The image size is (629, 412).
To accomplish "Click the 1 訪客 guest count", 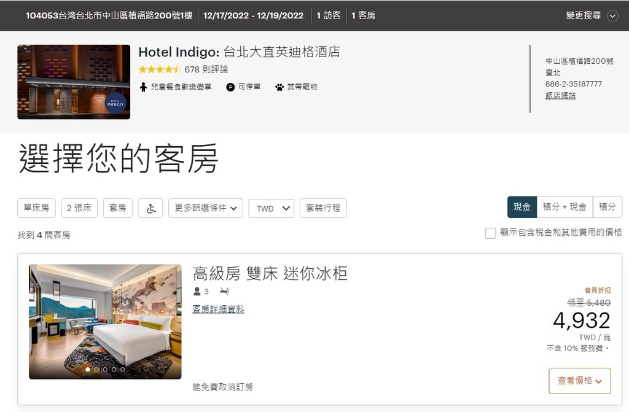I will (x=329, y=15).
